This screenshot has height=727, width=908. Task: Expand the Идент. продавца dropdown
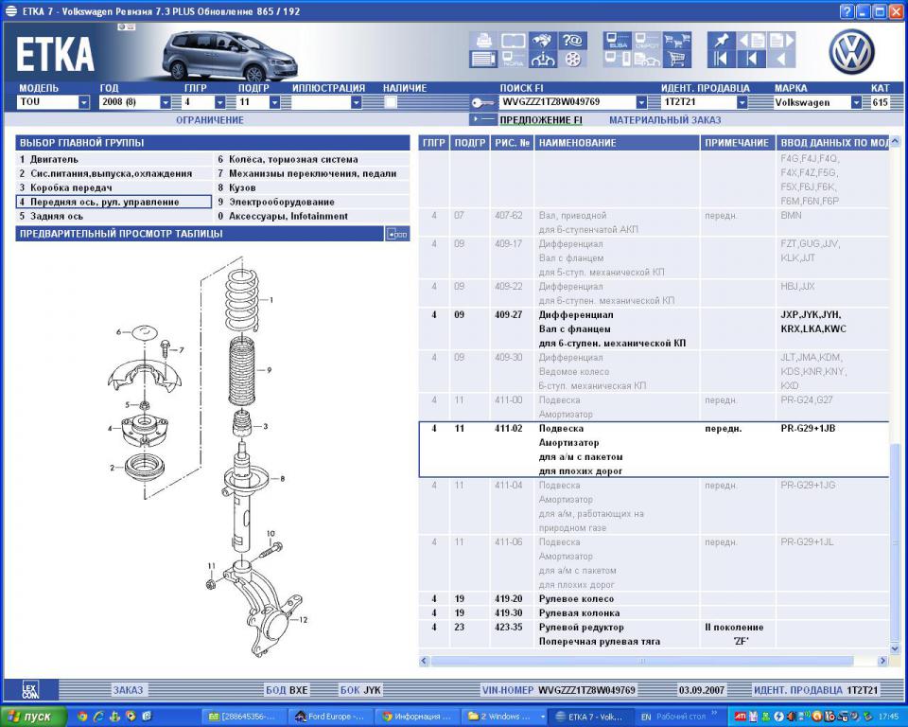click(742, 102)
